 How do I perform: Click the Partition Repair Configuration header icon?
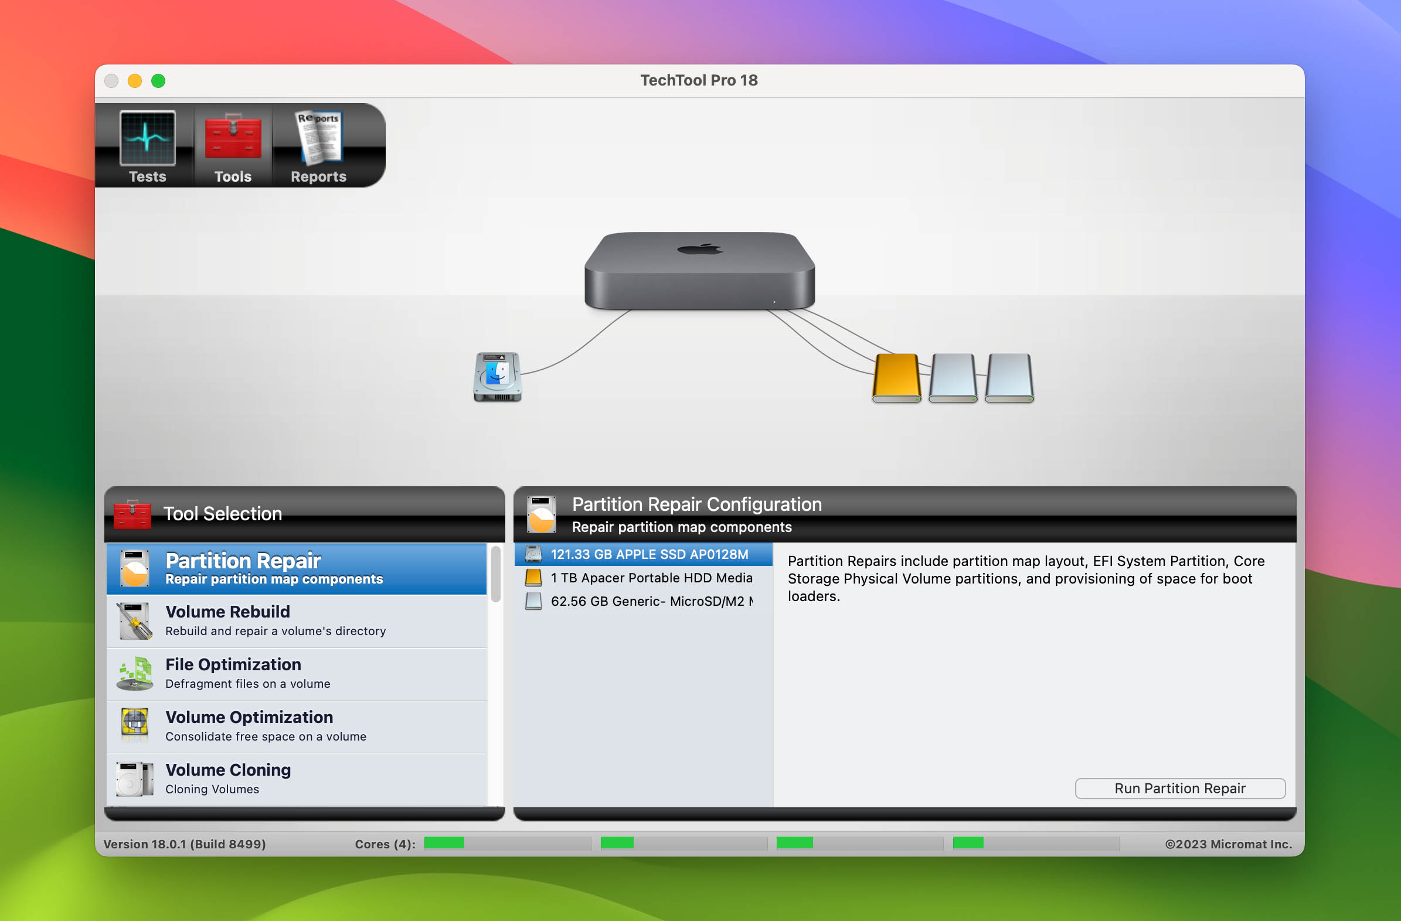click(541, 514)
